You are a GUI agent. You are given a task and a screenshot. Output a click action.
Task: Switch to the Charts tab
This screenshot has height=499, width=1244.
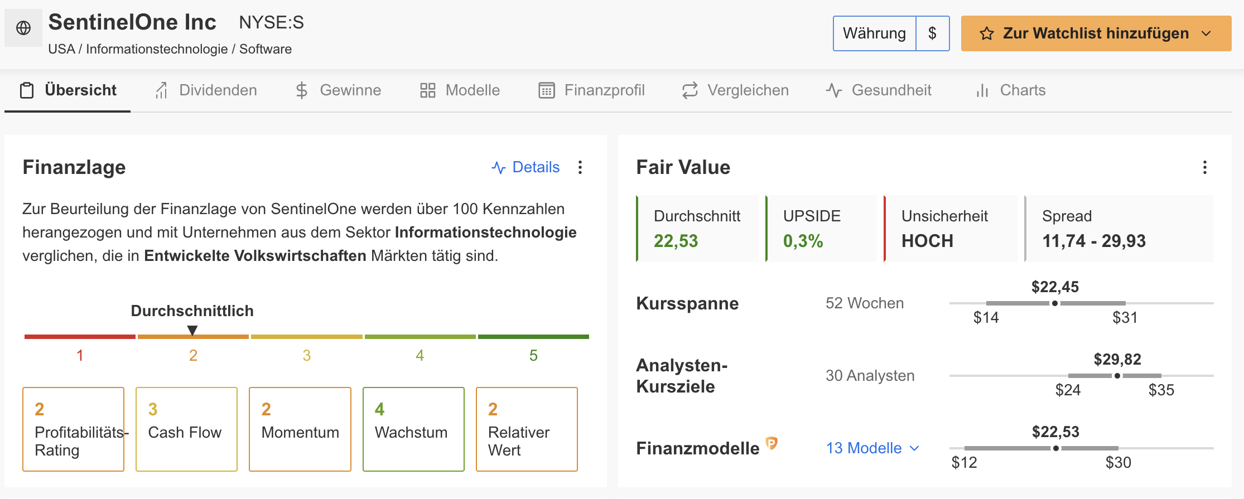point(1010,90)
